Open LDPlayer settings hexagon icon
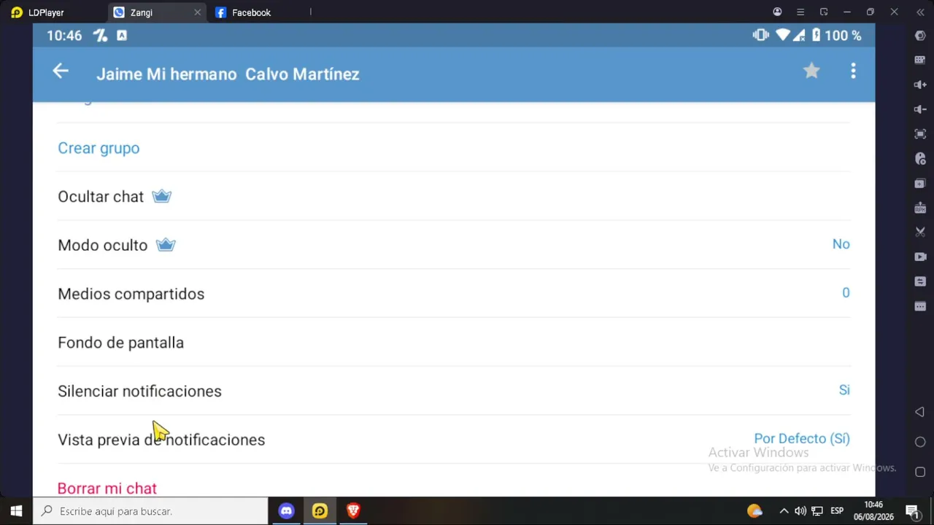Screen dimensions: 934x525 tap(920, 36)
